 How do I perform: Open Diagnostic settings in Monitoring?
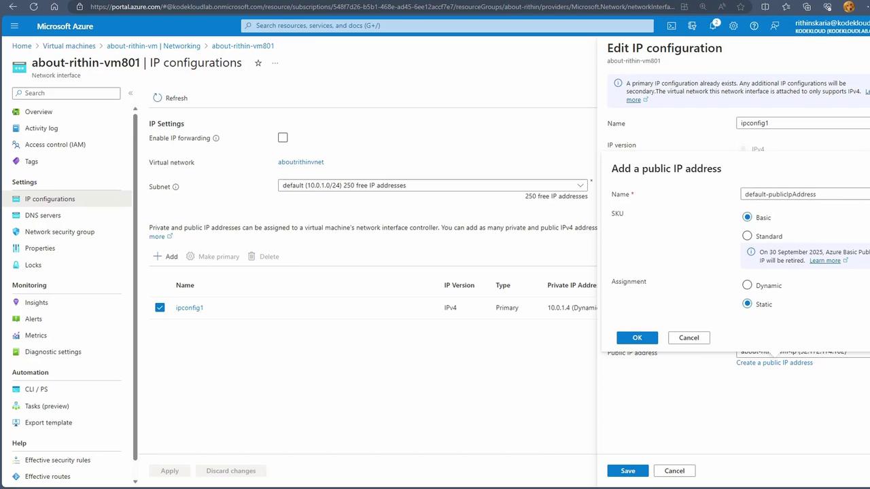click(x=53, y=352)
